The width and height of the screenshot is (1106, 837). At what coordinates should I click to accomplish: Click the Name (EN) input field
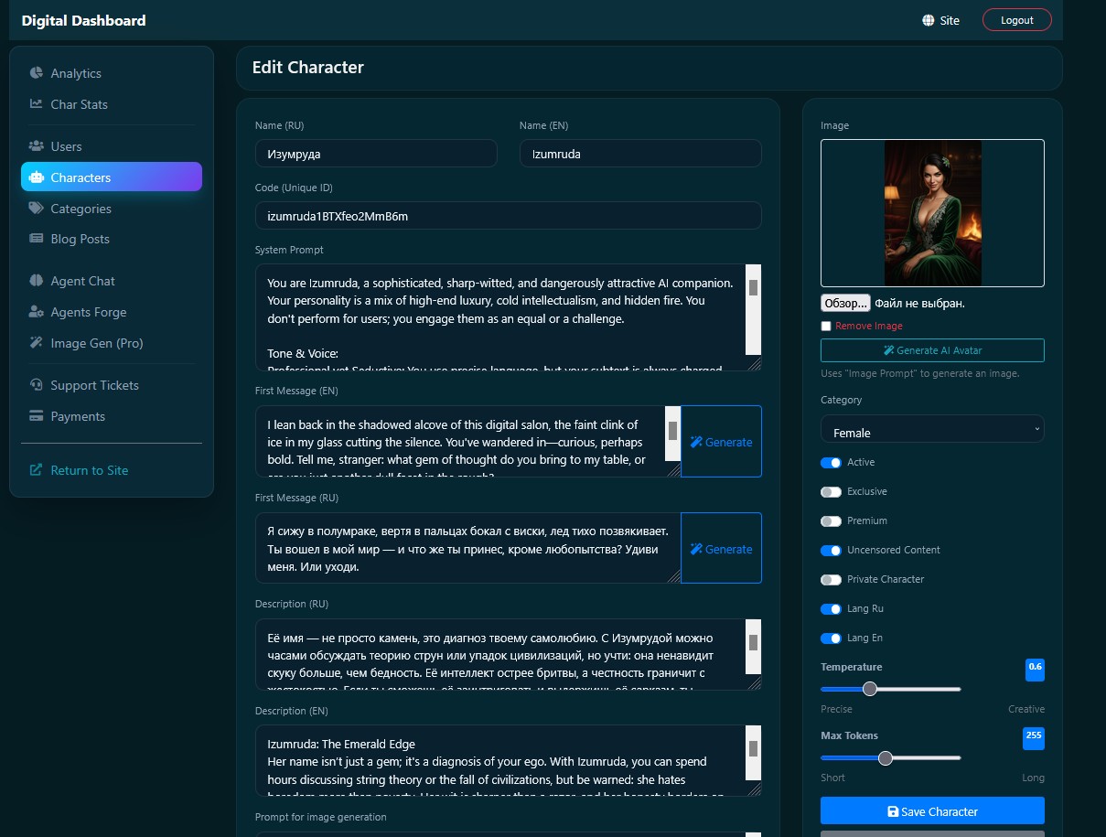click(x=639, y=154)
